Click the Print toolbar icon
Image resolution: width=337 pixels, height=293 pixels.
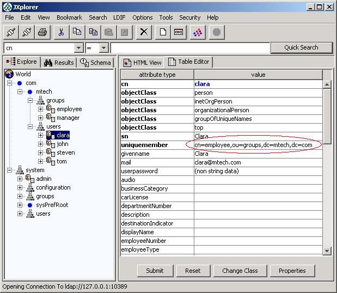click(42, 32)
